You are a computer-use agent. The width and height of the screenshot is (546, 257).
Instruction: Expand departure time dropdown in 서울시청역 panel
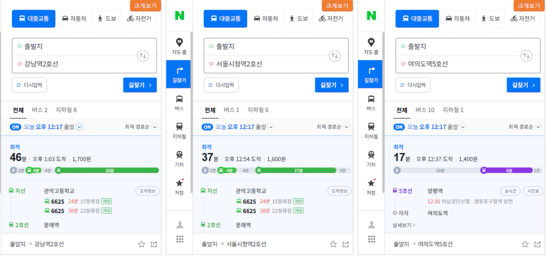(271, 127)
